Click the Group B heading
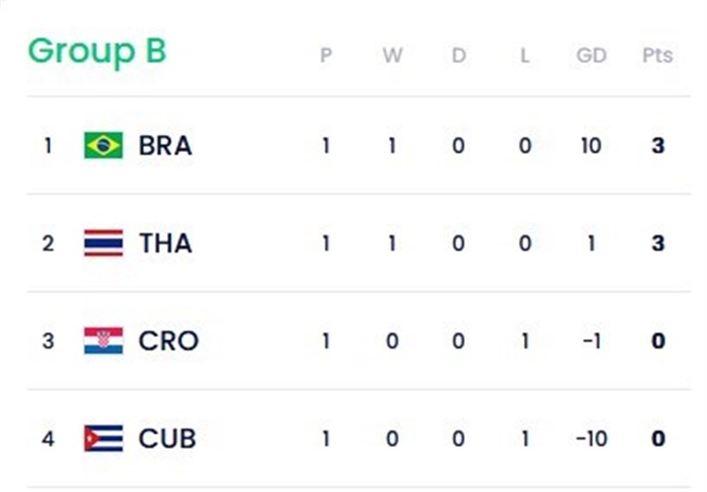The image size is (707, 492). (x=96, y=51)
